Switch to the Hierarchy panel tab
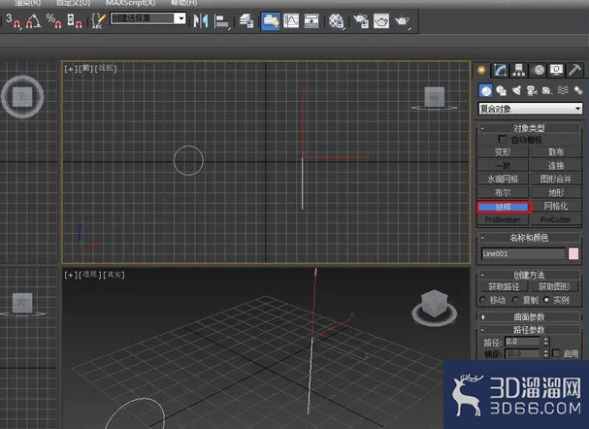Viewport: 589px width, 429px height. [519, 70]
